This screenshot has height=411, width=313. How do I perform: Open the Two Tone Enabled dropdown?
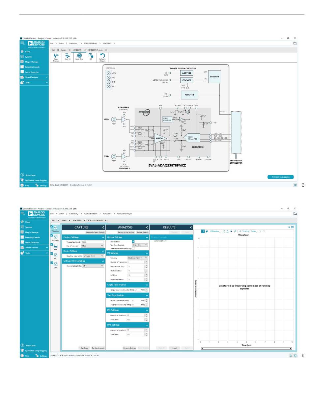[x=140, y=245]
